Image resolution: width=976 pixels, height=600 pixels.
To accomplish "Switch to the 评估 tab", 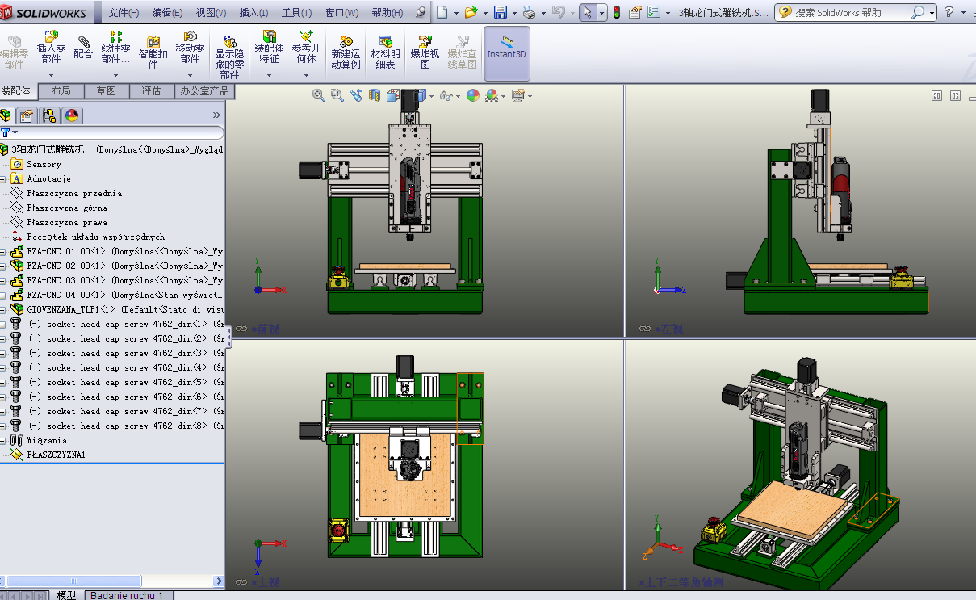I will click(x=151, y=91).
